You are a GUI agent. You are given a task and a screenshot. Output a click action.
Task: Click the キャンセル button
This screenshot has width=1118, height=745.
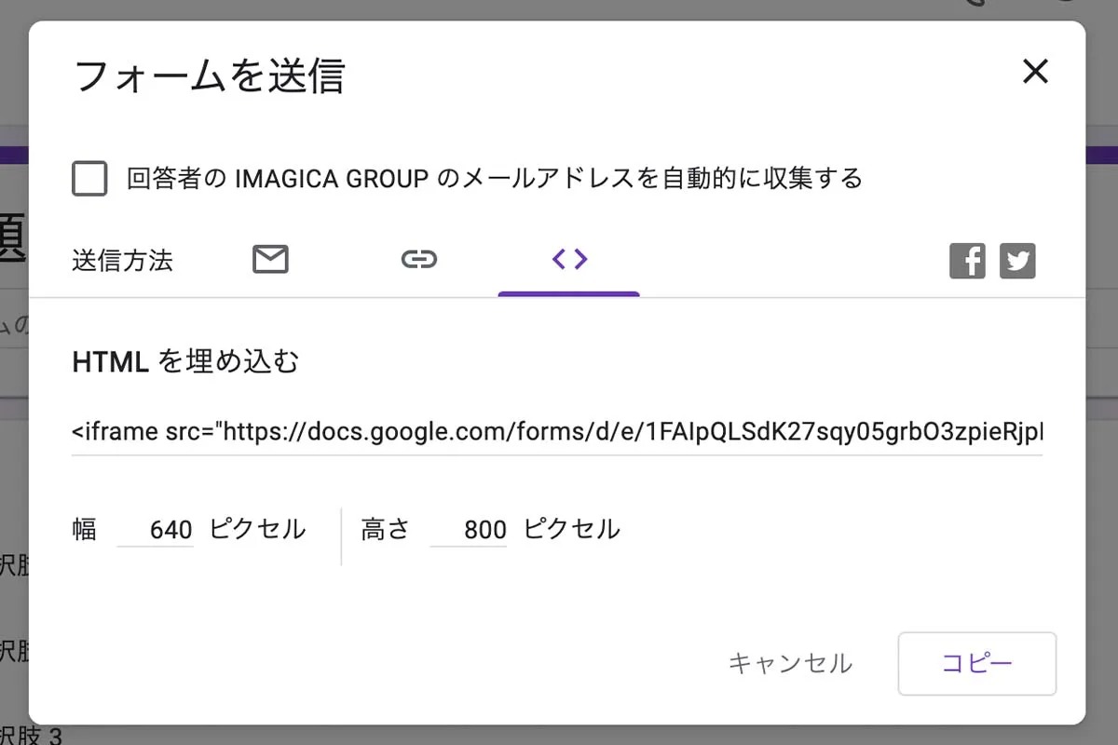pyautogui.click(x=789, y=663)
